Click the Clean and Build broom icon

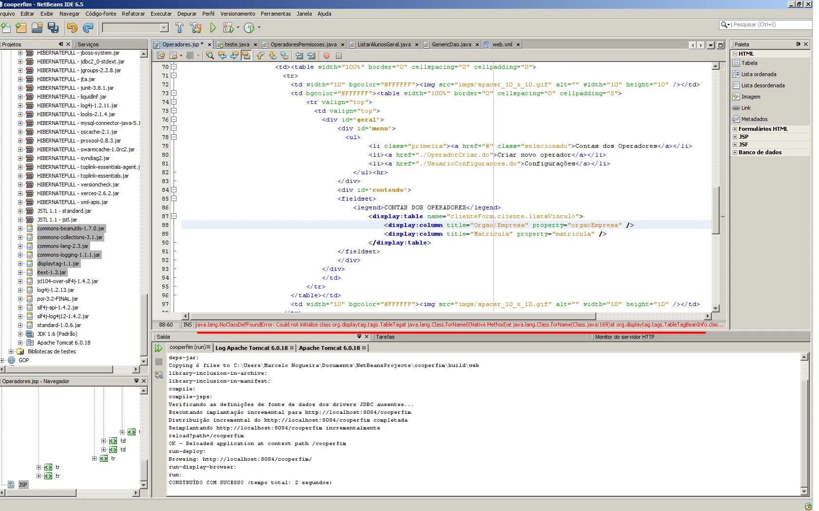pyautogui.click(x=196, y=28)
